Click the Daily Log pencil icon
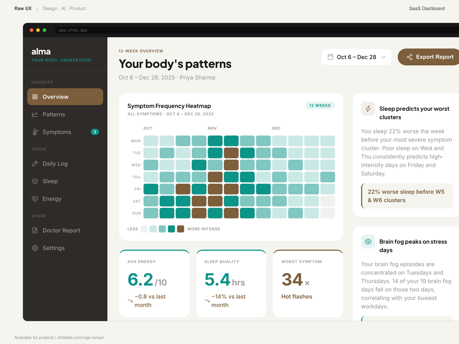Image resolution: width=459 pixels, height=344 pixels. point(35,163)
